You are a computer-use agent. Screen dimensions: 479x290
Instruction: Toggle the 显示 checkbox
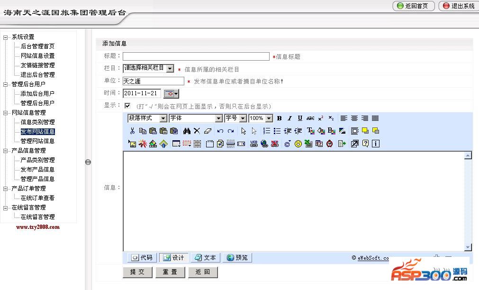tap(127, 106)
